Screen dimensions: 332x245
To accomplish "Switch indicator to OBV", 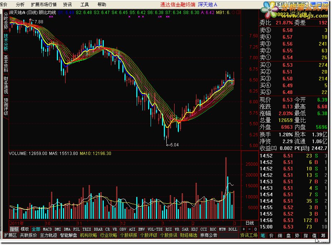I will (123, 229).
